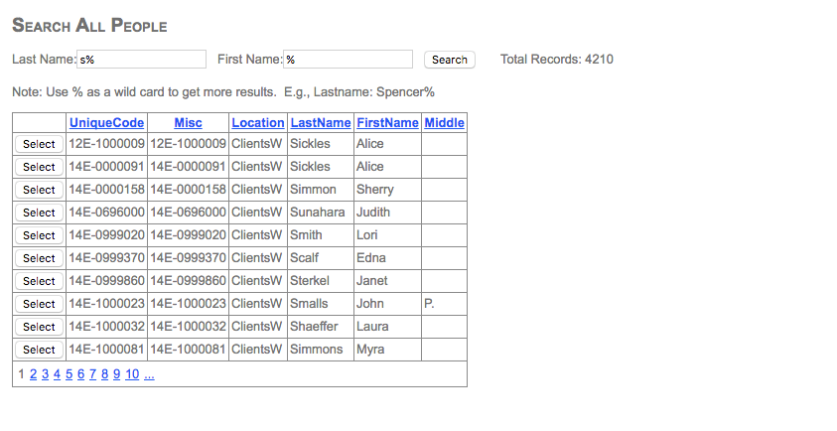The height and width of the screenshot is (431, 837).
Task: Select the Simmons Myra row
Action: click(x=39, y=350)
